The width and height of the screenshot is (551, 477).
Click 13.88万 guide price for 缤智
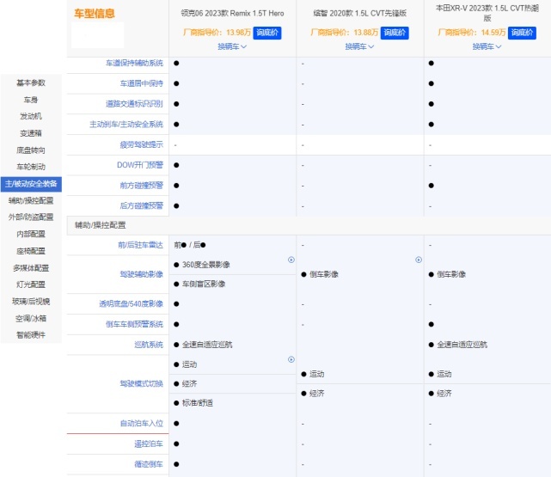(366, 33)
